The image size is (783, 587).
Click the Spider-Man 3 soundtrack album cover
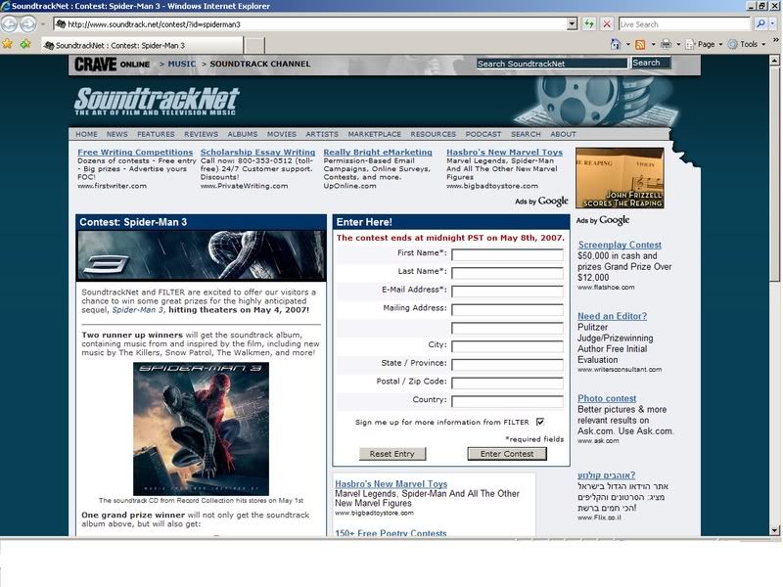(x=201, y=429)
